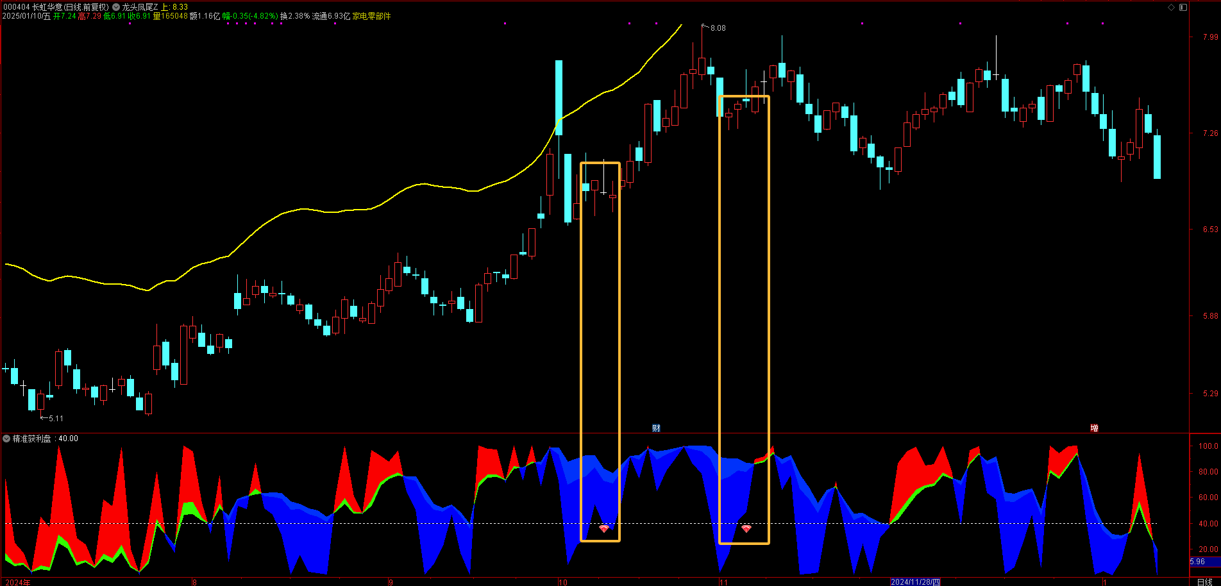Click the 100.0 indicator axis label
Image resolution: width=1221 pixels, height=586 pixels.
coord(1208,446)
